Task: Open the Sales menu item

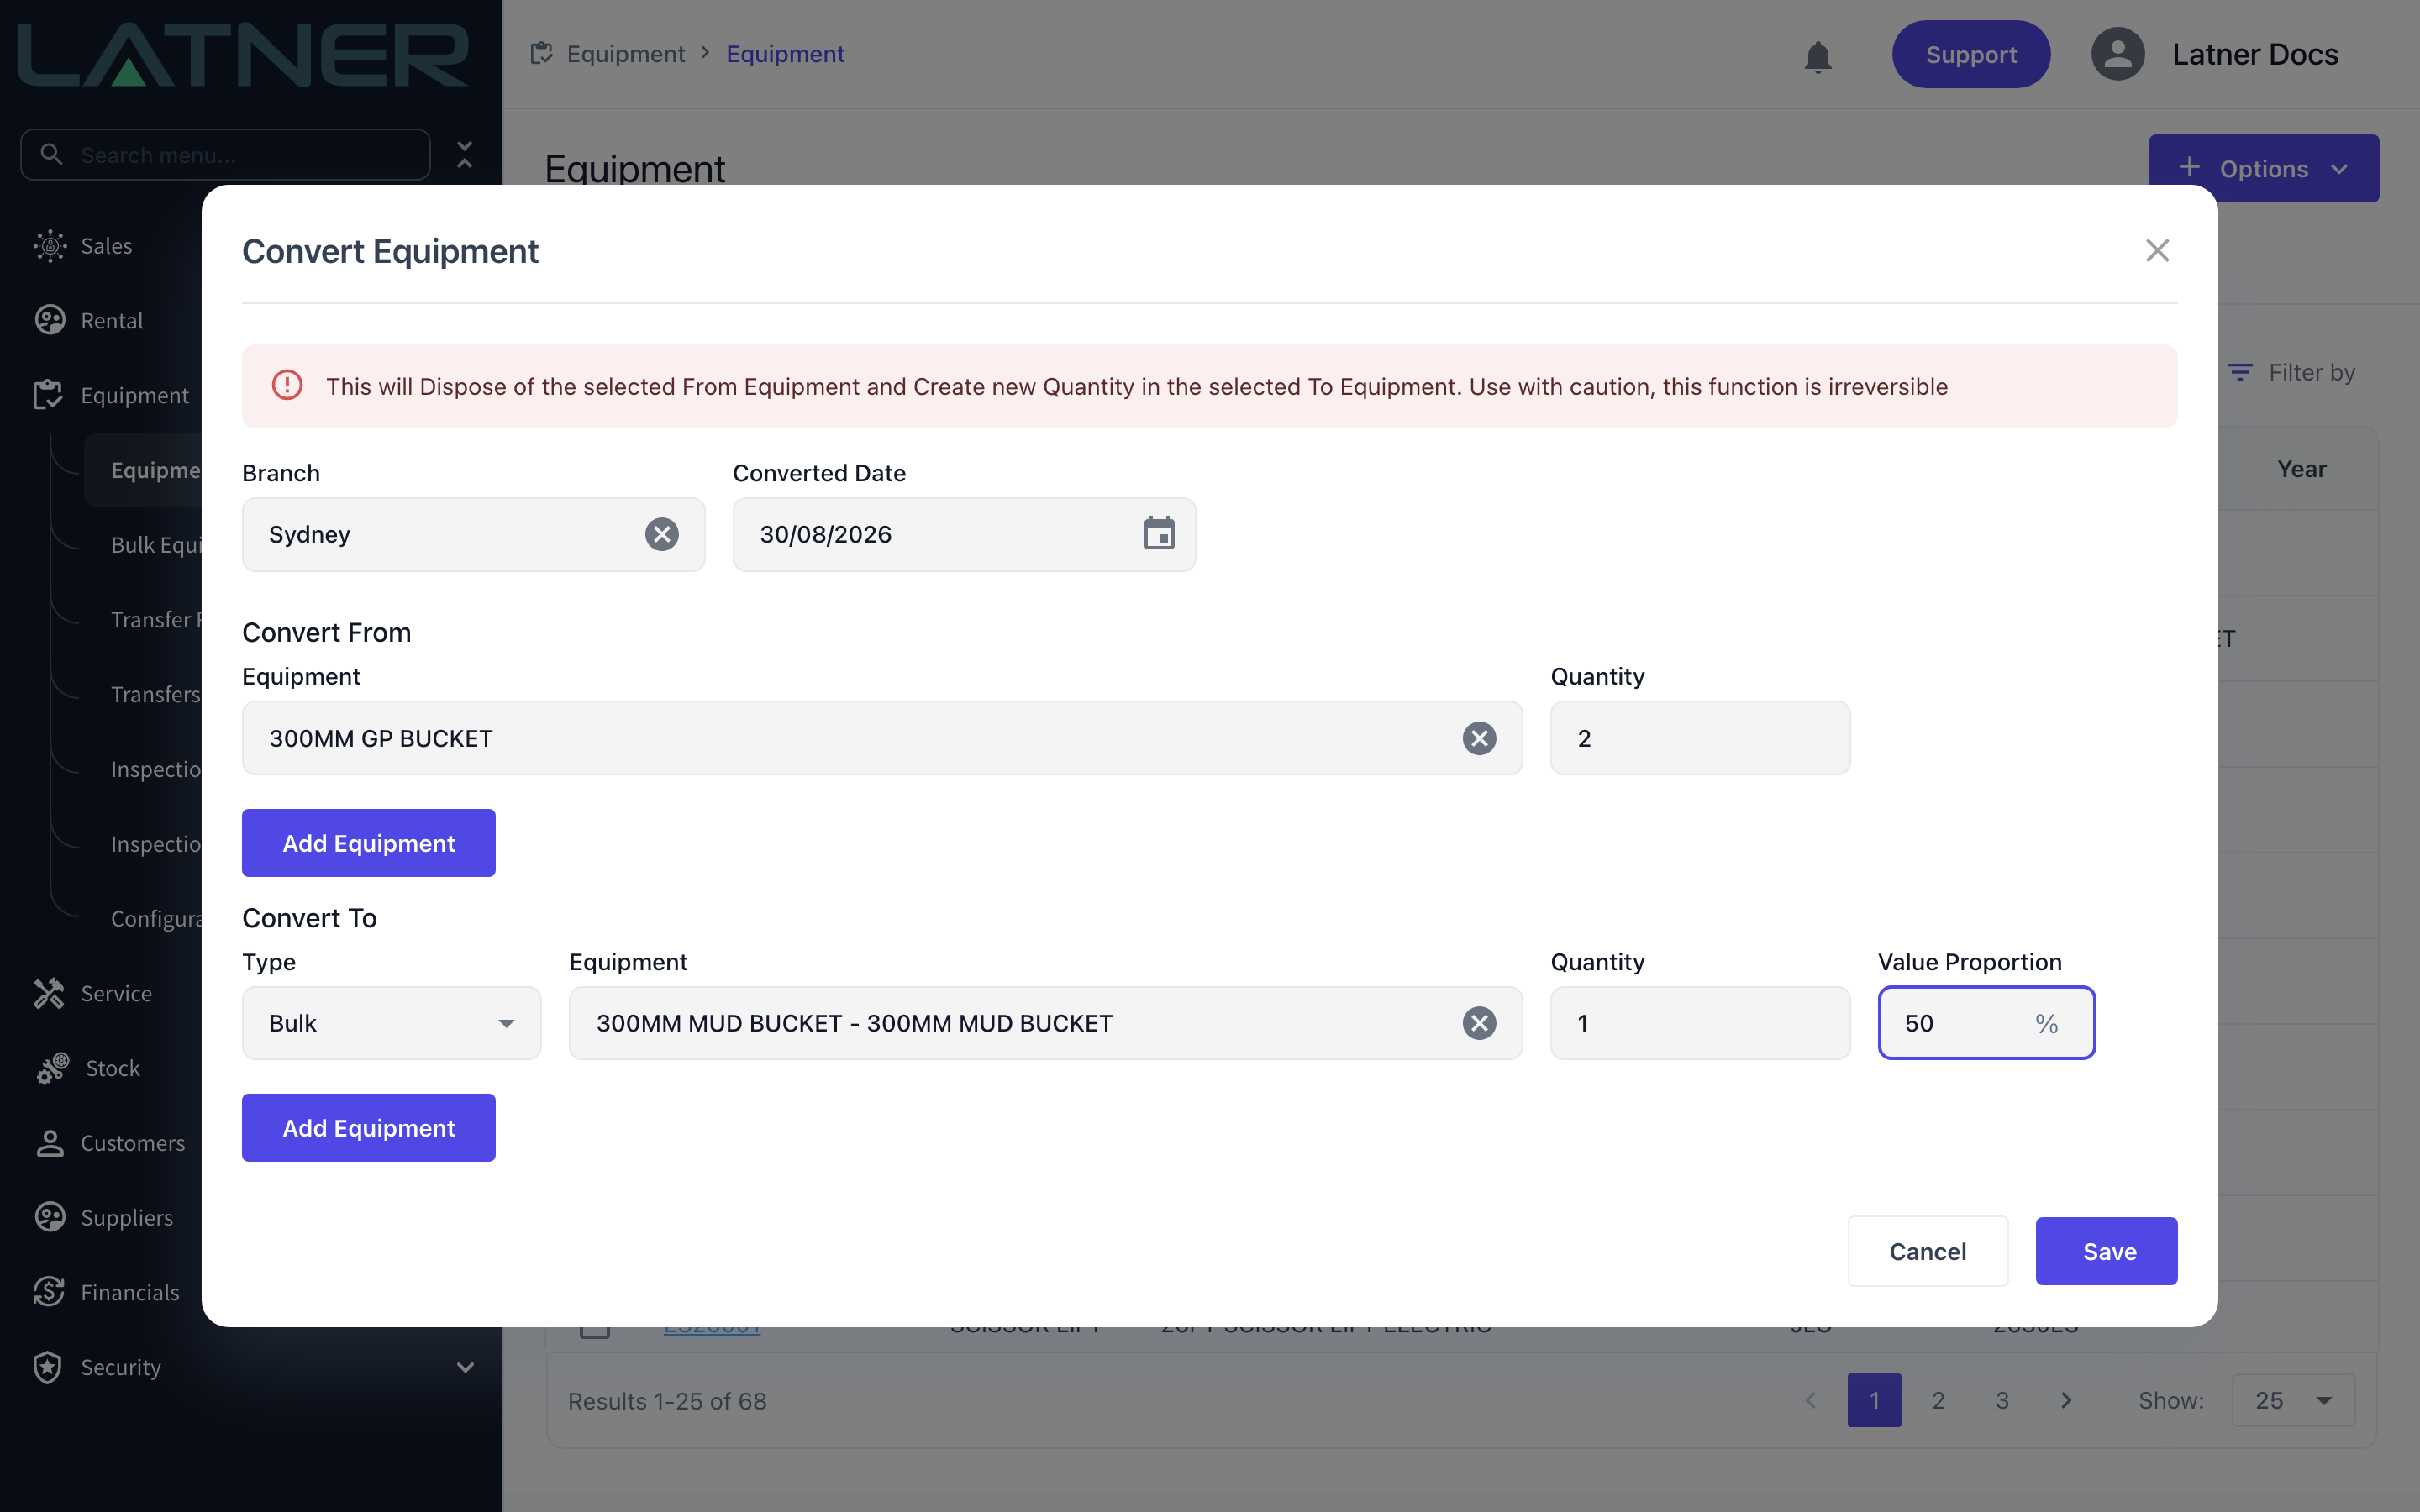Action: tap(106, 245)
